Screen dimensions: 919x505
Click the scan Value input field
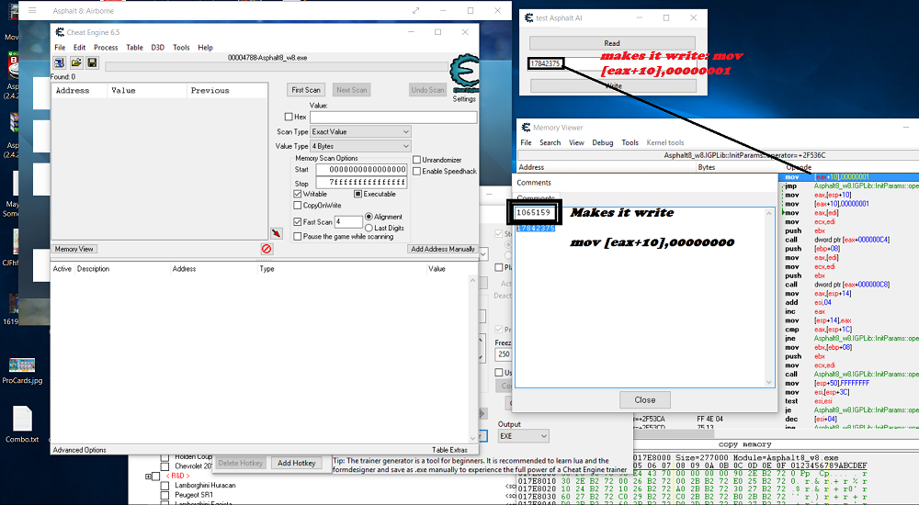pos(393,118)
